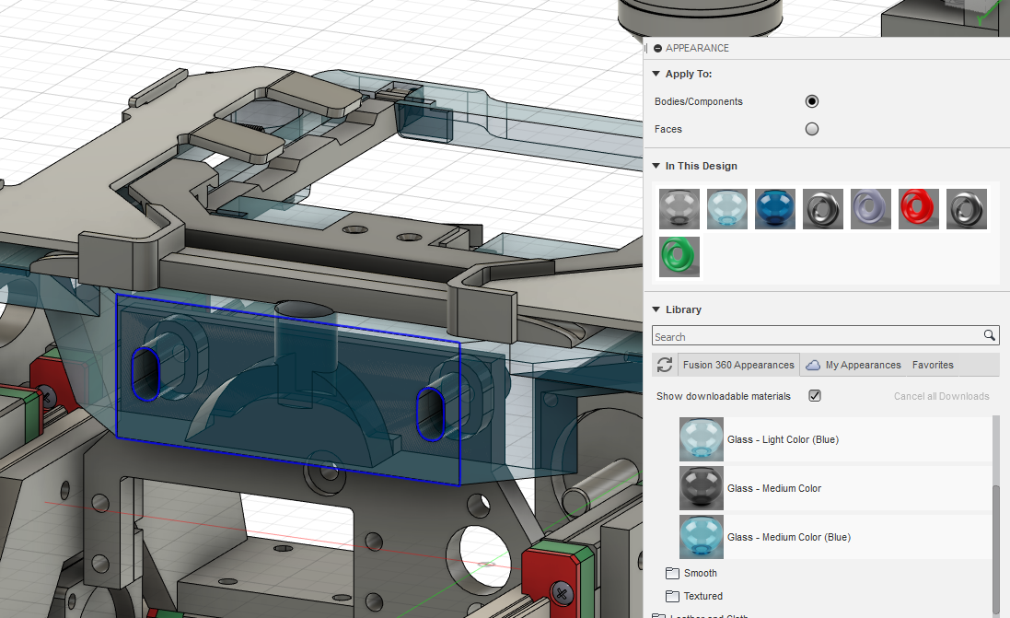This screenshot has width=1010, height=618.
Task: Select the Faces radio button
Action: pyautogui.click(x=811, y=129)
